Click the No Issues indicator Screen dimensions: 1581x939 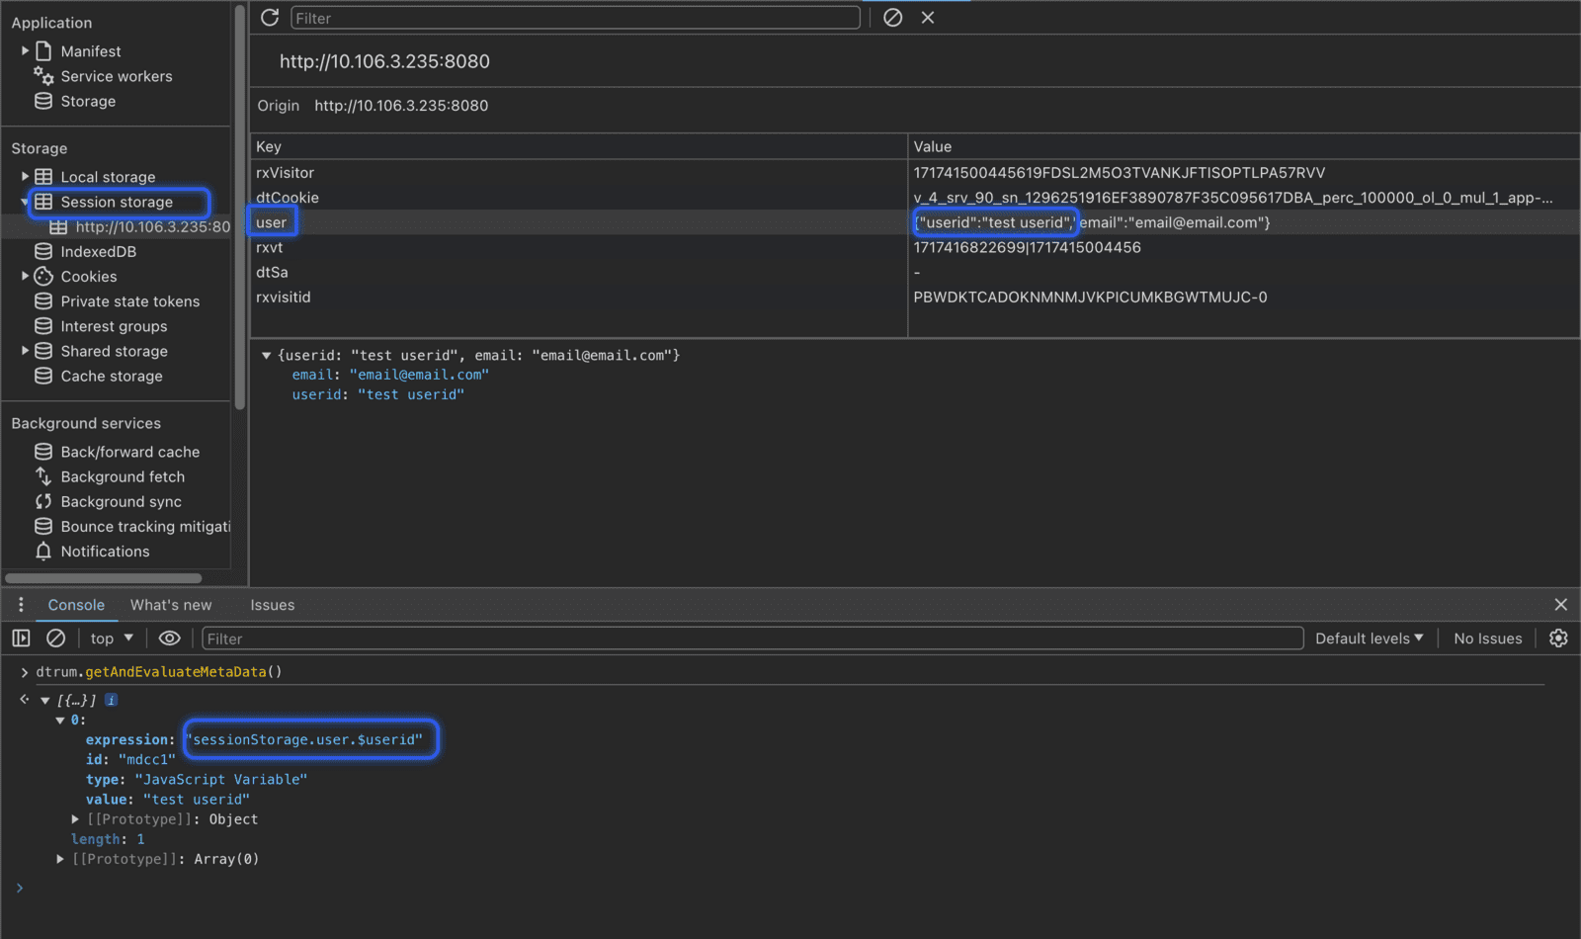1487,638
